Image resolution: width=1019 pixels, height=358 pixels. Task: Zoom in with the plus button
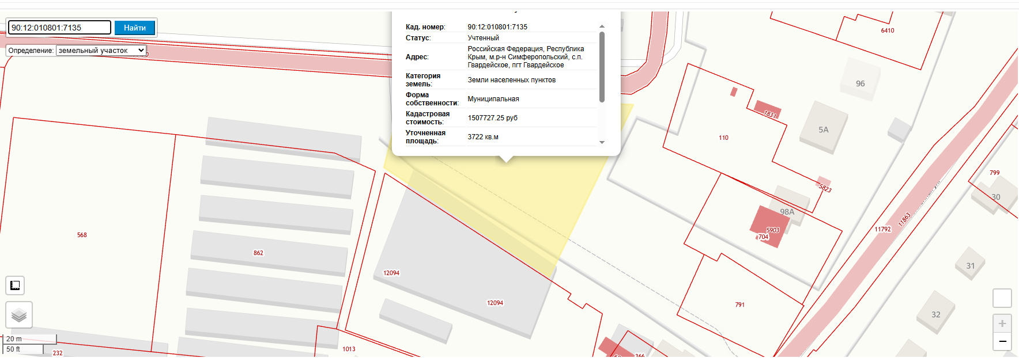[x=1002, y=323]
